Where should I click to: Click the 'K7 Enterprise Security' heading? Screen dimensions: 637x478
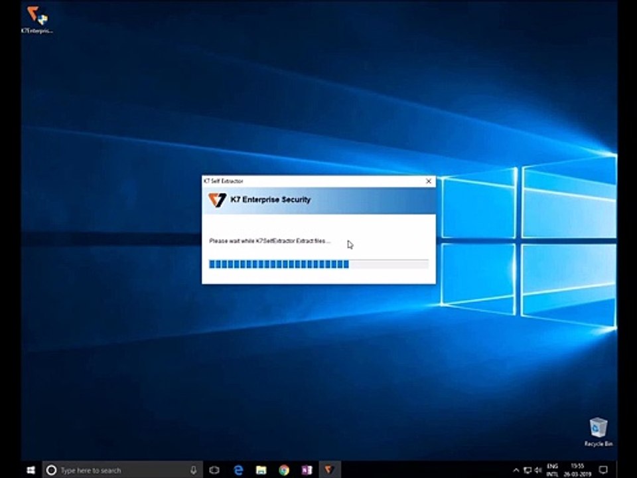click(271, 200)
